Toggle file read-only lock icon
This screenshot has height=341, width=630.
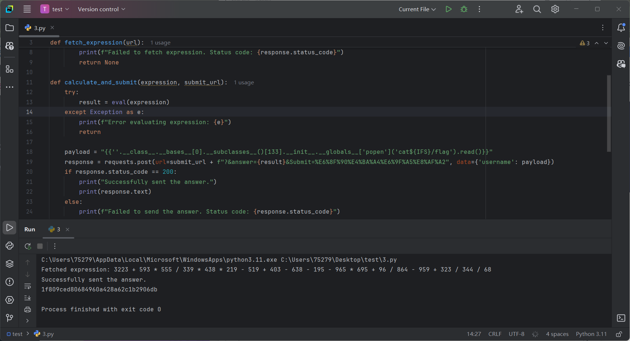(x=619, y=334)
